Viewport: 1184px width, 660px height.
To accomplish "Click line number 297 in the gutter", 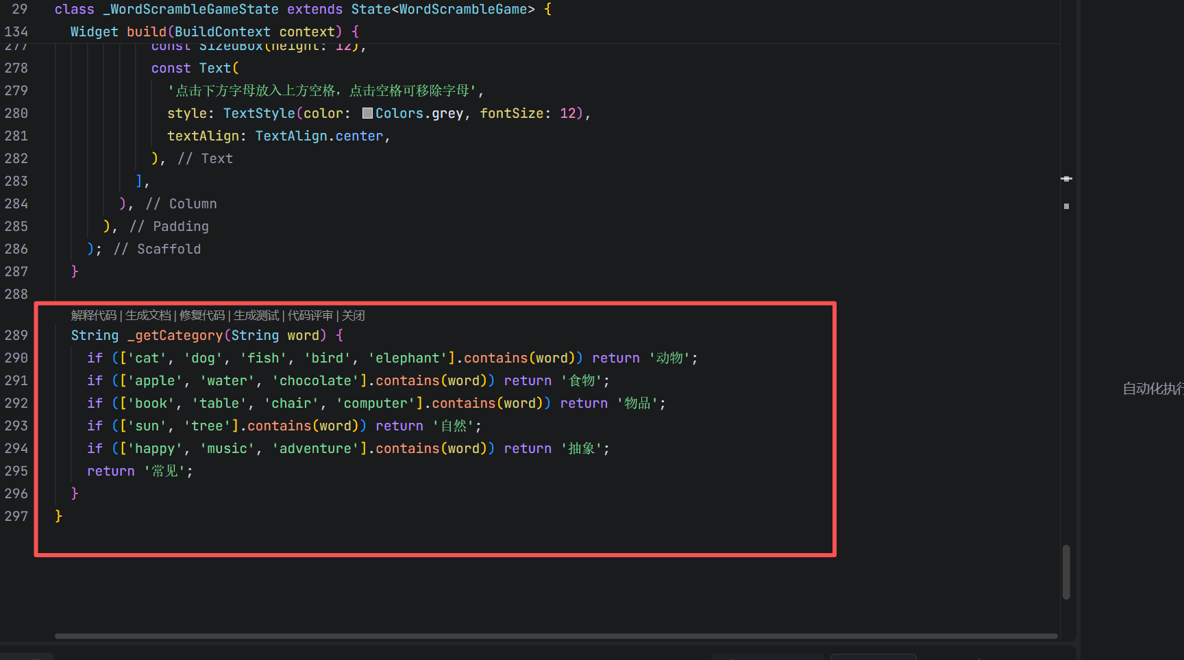I will (16, 516).
